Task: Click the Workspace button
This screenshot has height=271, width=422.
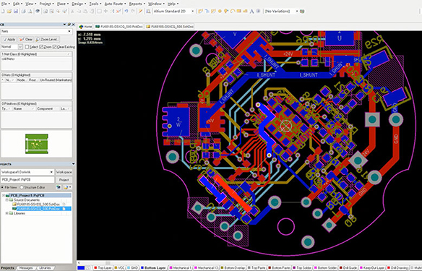Action: click(x=64, y=172)
